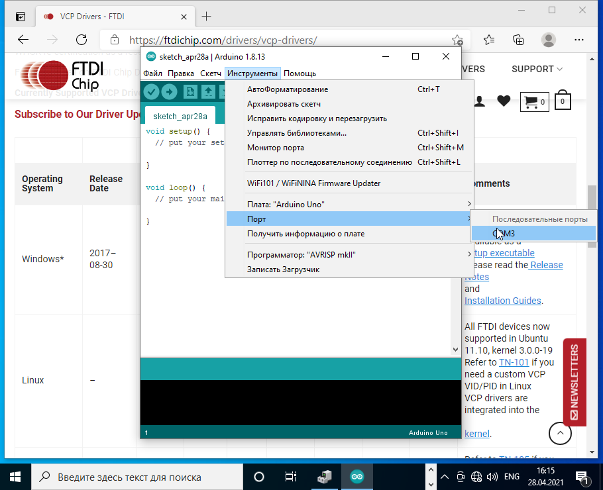Open the Правка menu

pos(181,73)
